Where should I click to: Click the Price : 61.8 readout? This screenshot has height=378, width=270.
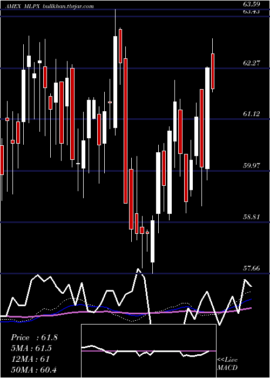(x=34, y=337)
